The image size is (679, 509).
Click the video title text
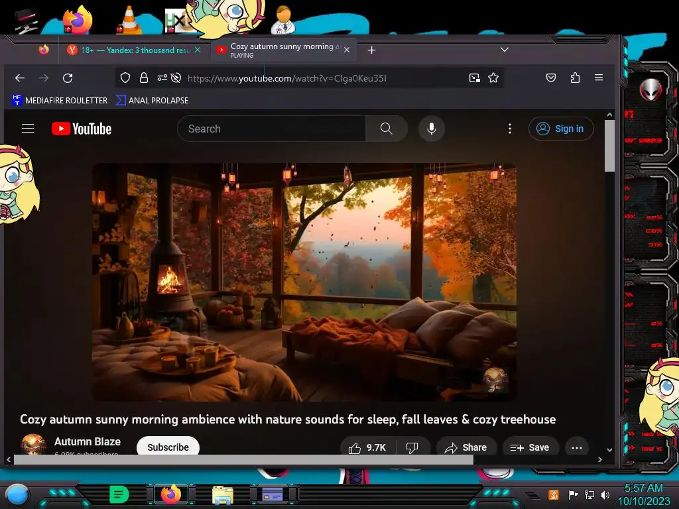coord(288,420)
